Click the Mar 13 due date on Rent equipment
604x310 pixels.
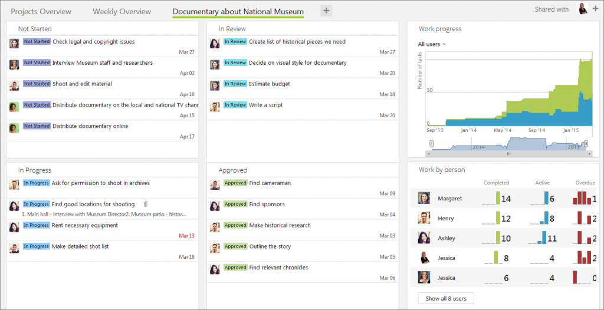click(x=186, y=236)
